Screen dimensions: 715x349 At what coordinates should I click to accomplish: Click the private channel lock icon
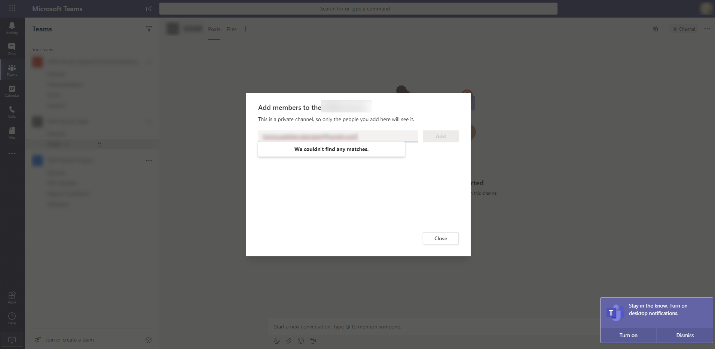[x=100, y=144]
